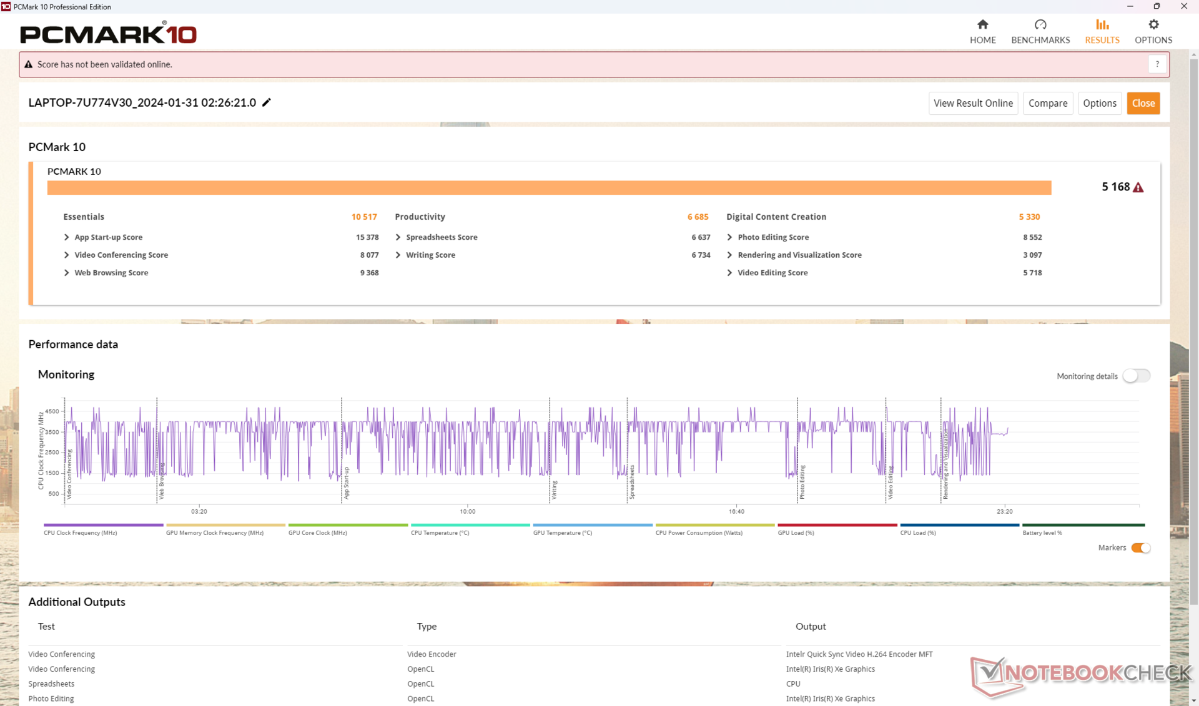This screenshot has width=1199, height=706.
Task: Click GPU Load legend color bar
Action: point(837,525)
